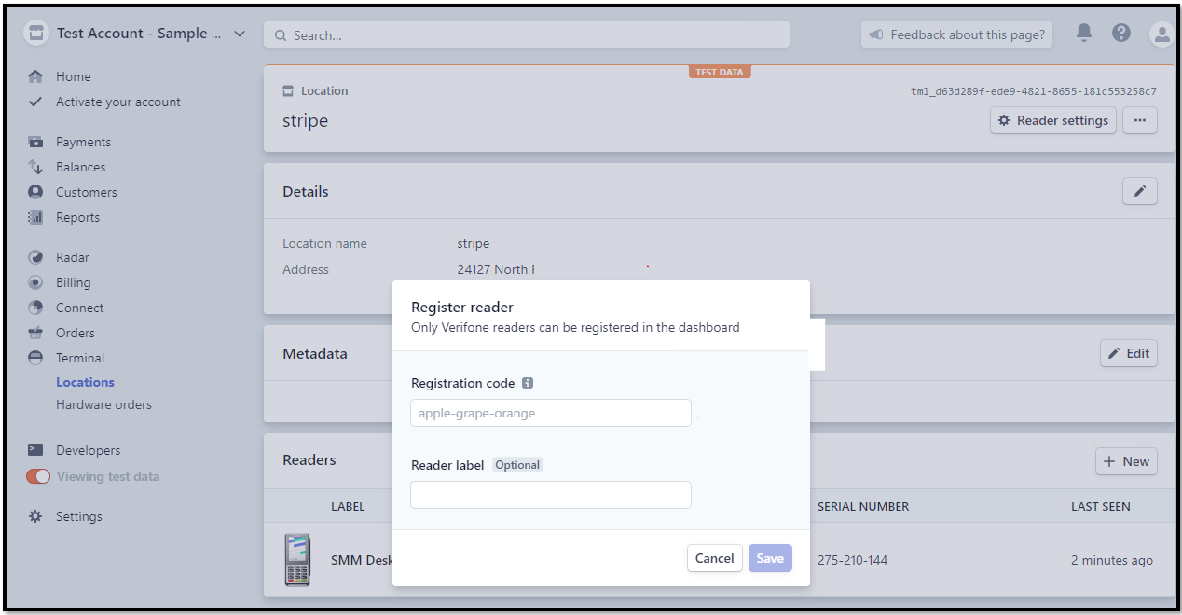Open Reports from the sidebar
Screen dimensions: 1182x615
tap(77, 217)
